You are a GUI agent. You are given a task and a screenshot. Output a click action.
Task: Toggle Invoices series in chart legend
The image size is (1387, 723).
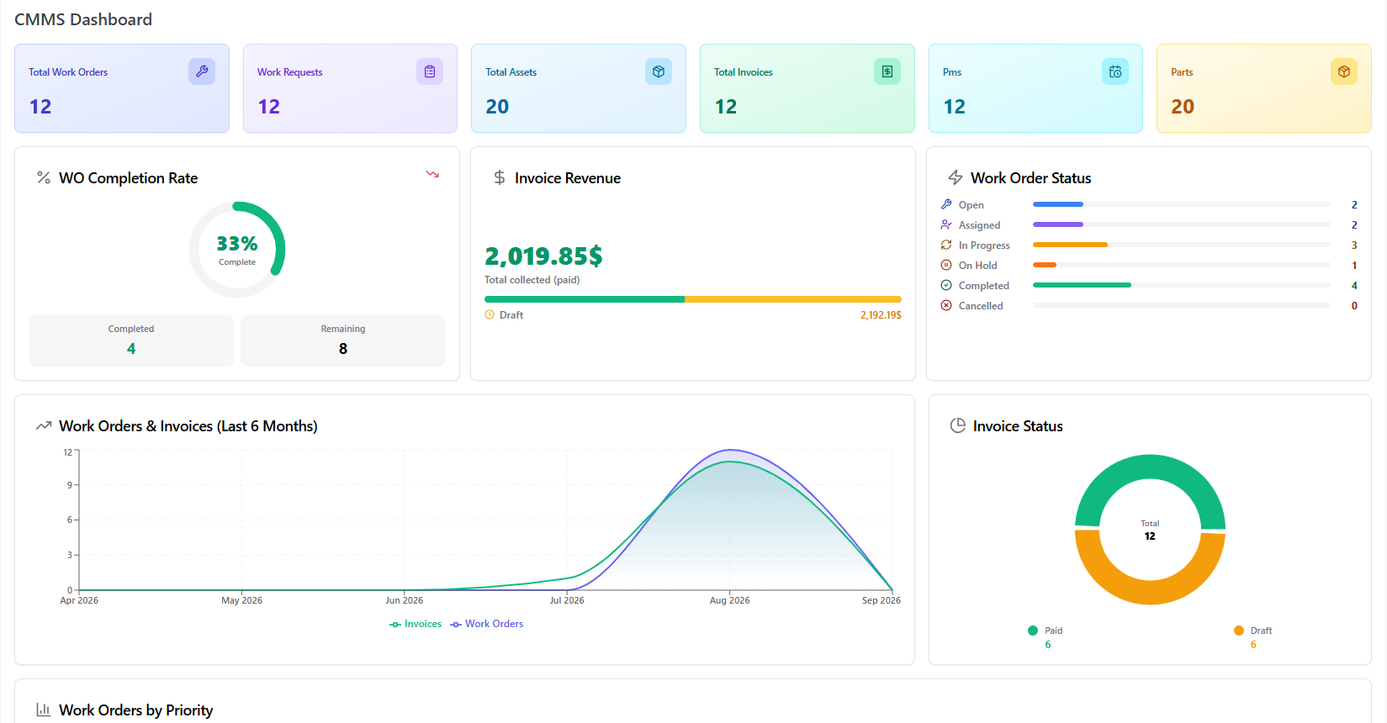tap(416, 624)
